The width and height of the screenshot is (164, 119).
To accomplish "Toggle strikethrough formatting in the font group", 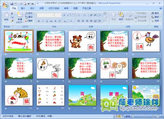I will pyautogui.click(x=51, y=21).
